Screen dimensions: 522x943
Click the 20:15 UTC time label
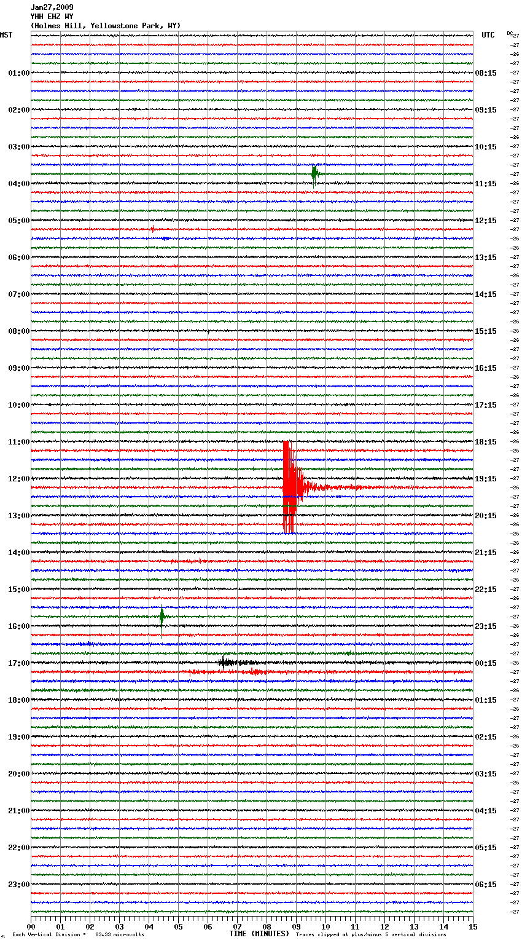486,516
